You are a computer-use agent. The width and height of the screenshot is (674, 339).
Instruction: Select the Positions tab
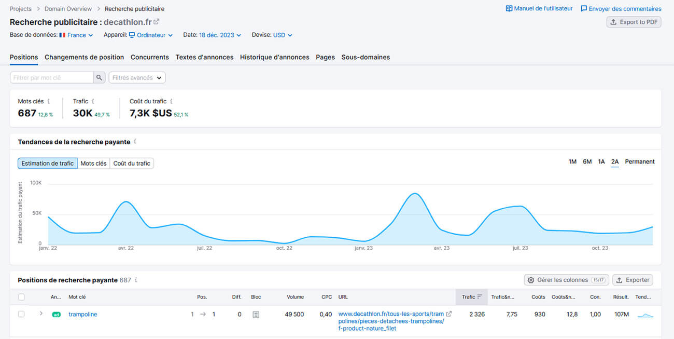tap(24, 57)
